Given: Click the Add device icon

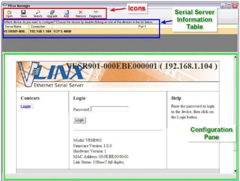Looking at the screenshot, I should pos(66,14).
